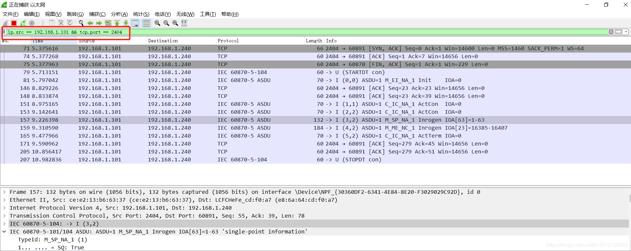Select packet 159 M_ME_NC_1 Inrogen row

click(315, 128)
